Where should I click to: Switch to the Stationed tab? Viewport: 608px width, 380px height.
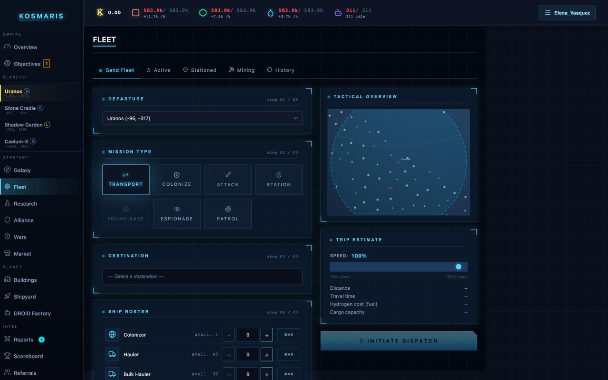click(199, 70)
